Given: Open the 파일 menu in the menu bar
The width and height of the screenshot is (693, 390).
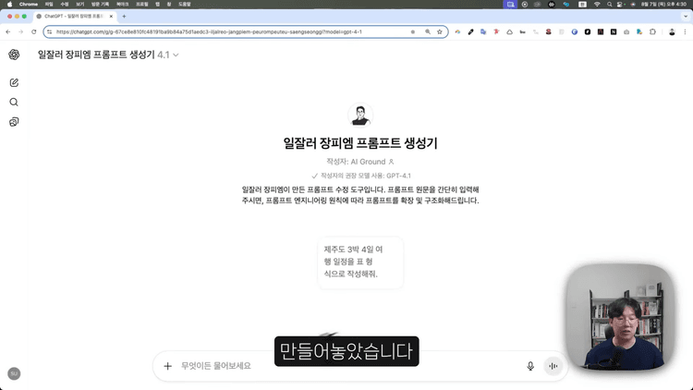Looking at the screenshot, I should [49, 5].
